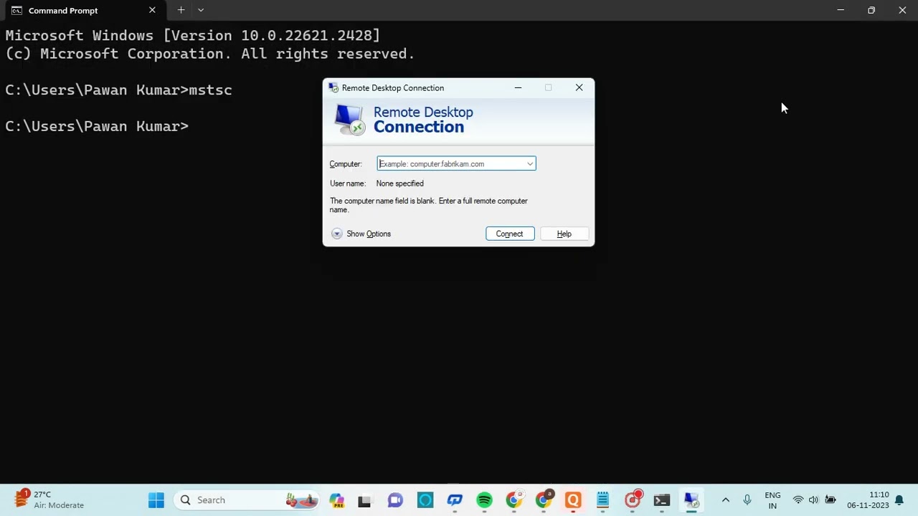The height and width of the screenshot is (516, 918).
Task: Click the 'mstsc' command line text
Action: pos(210,90)
